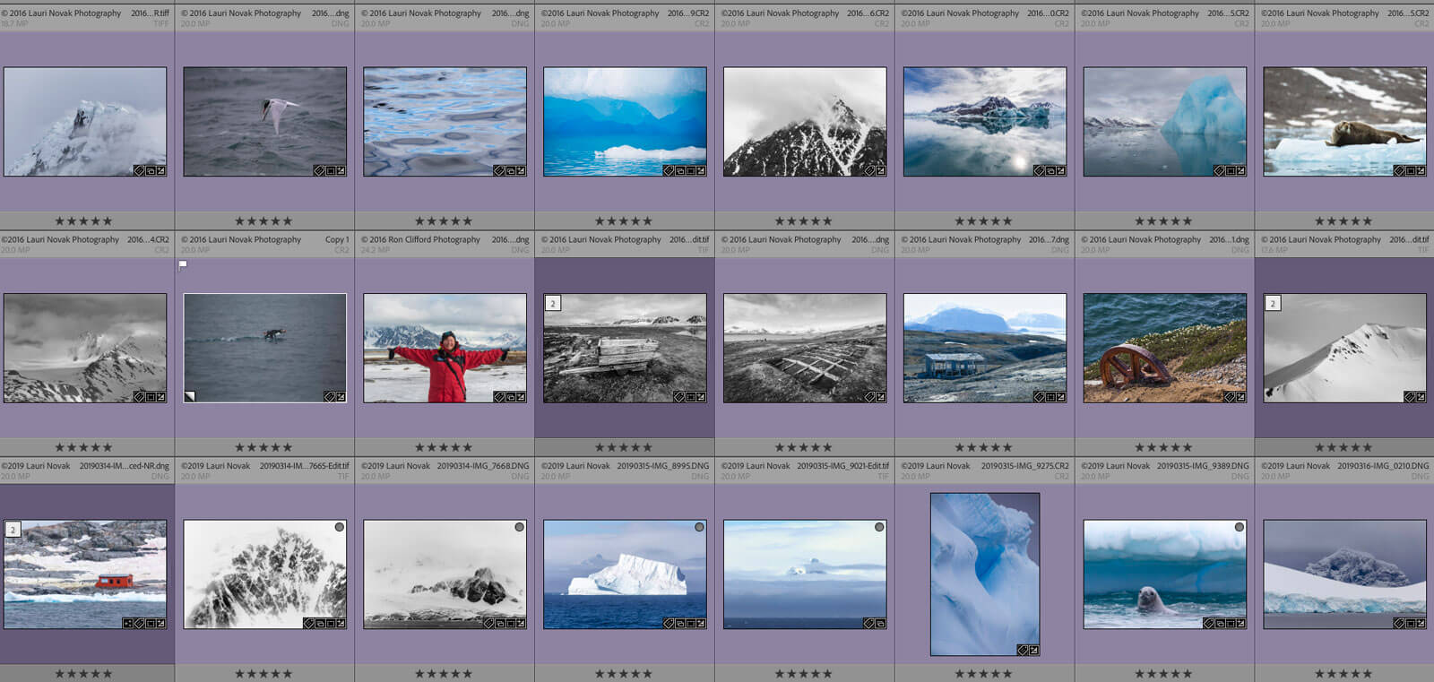Viewport: 1434px width, 682px height.
Task: Click map location badge on red hut photo
Action: pos(128,623)
